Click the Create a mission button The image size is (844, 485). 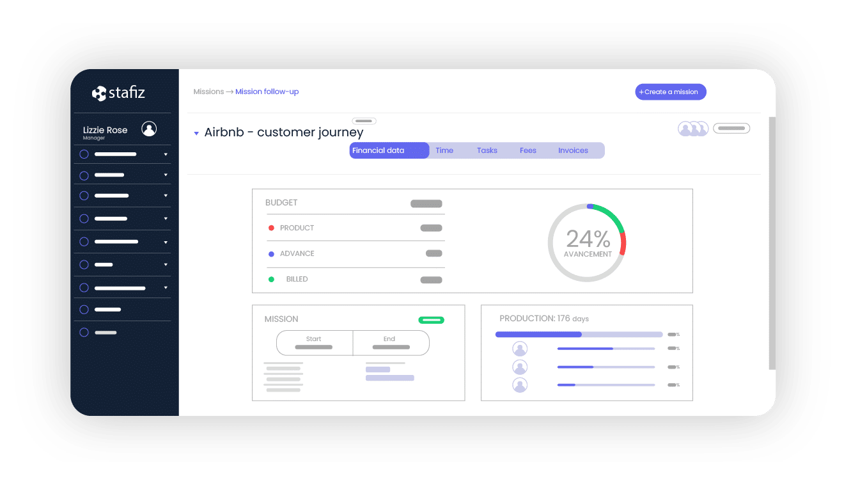click(670, 92)
